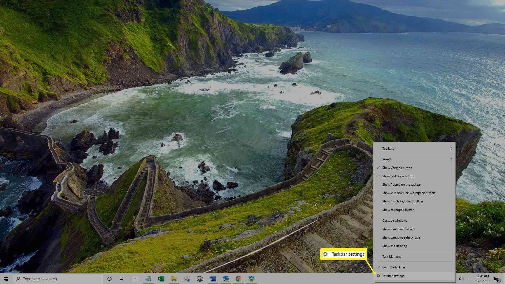Choose Show windows stacked
Image resolution: width=505 pixels, height=284 pixels.
pyautogui.click(x=414, y=229)
